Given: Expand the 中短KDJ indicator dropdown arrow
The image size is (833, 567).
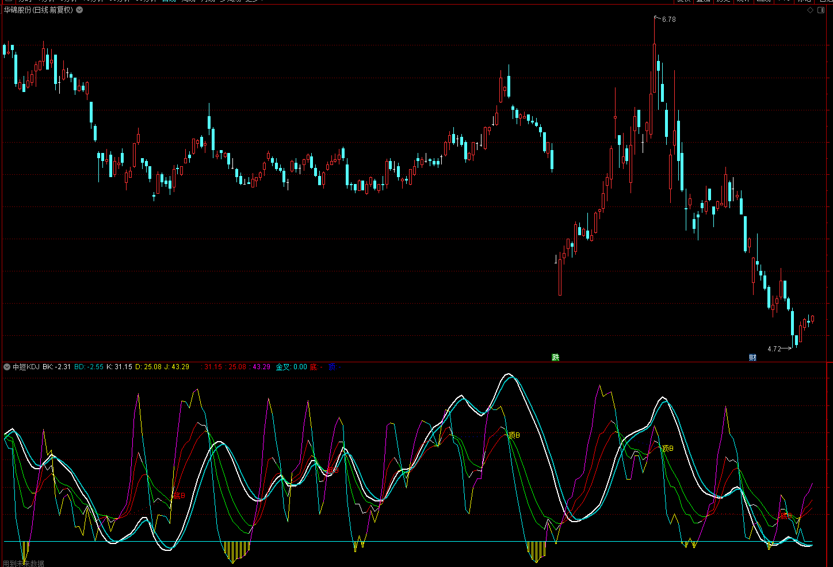Looking at the screenshot, I should (x=7, y=367).
